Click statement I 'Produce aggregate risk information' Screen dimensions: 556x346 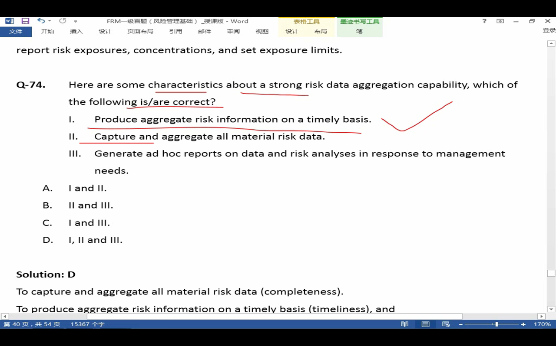coord(233,119)
